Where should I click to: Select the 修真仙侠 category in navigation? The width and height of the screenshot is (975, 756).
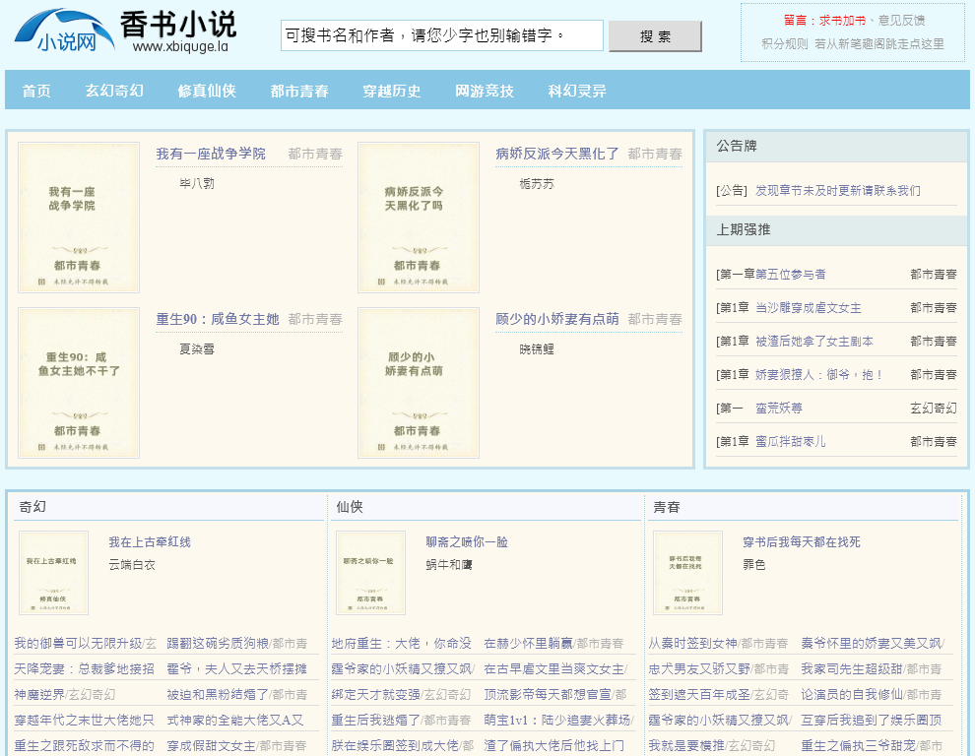[207, 91]
